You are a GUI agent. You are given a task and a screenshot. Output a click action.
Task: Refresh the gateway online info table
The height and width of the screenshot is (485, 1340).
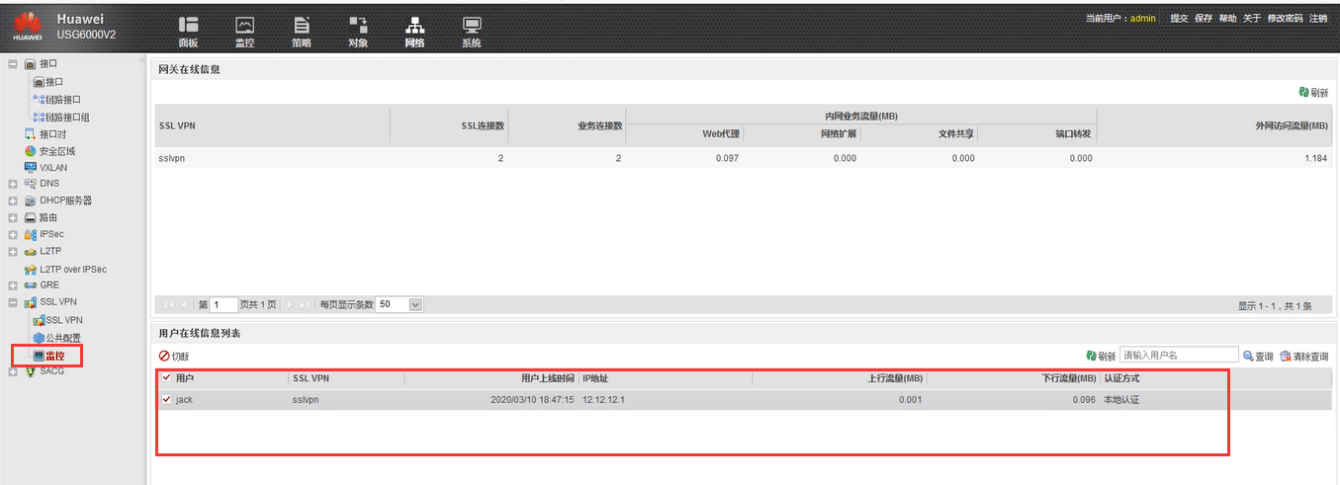click(1313, 93)
